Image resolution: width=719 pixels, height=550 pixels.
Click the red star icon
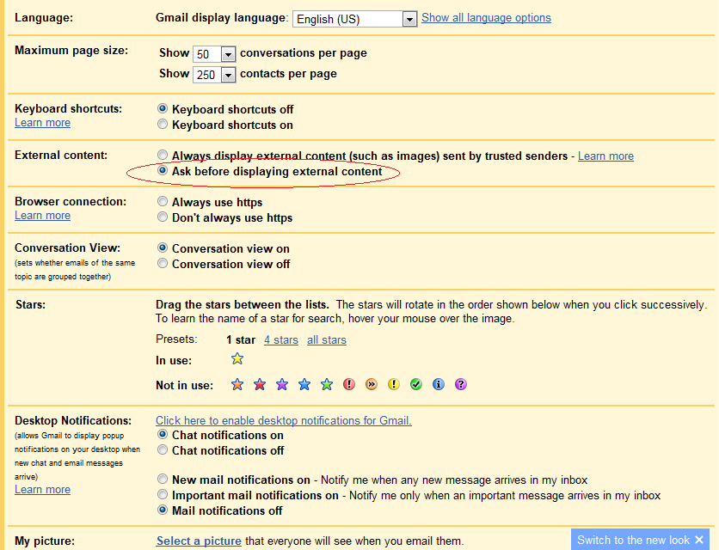(260, 385)
